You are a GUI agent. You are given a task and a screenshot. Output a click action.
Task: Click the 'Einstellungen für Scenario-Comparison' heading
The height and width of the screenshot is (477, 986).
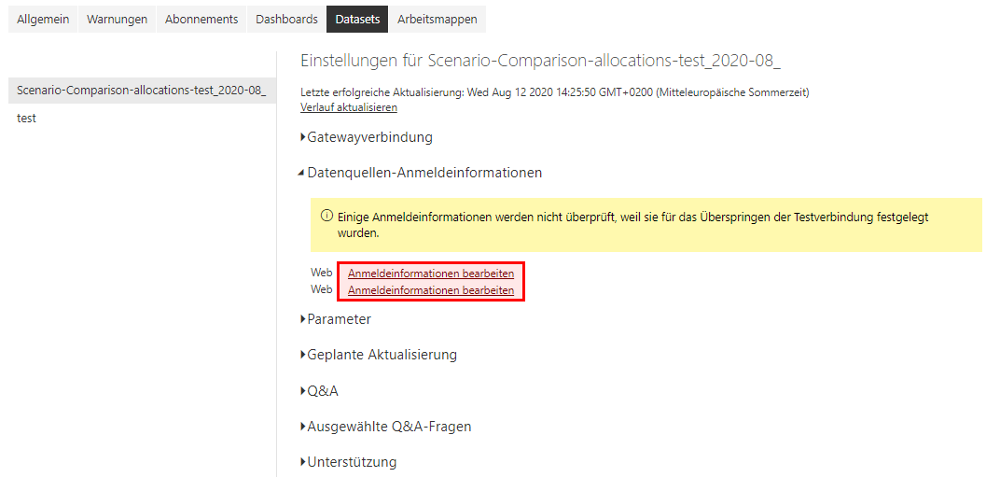[x=541, y=61]
